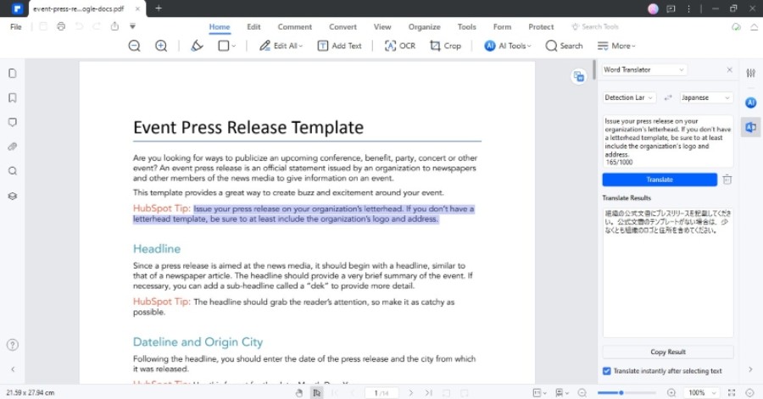
Task: Switch to the View tab
Action: [x=382, y=27]
